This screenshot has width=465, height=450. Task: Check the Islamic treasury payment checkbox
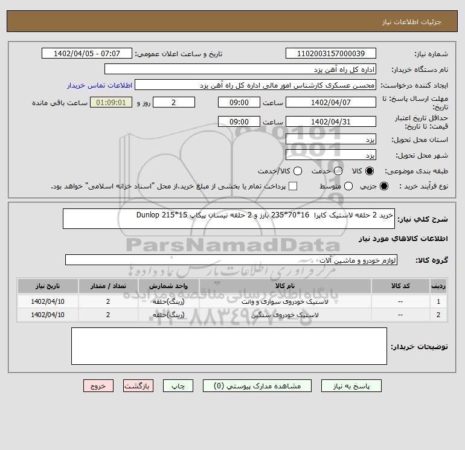point(293,186)
